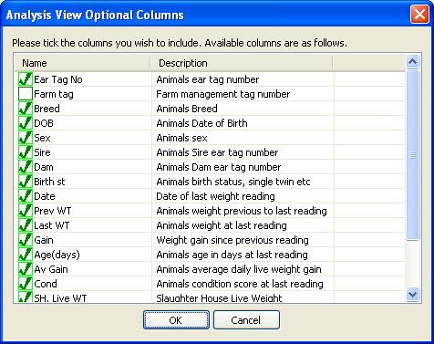Click the scroll down arrow
434x344 pixels.
tap(413, 294)
